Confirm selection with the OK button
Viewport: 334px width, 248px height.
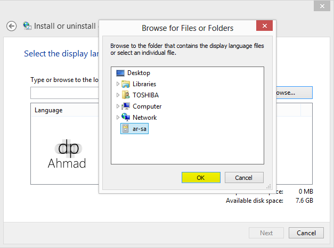point(201,178)
